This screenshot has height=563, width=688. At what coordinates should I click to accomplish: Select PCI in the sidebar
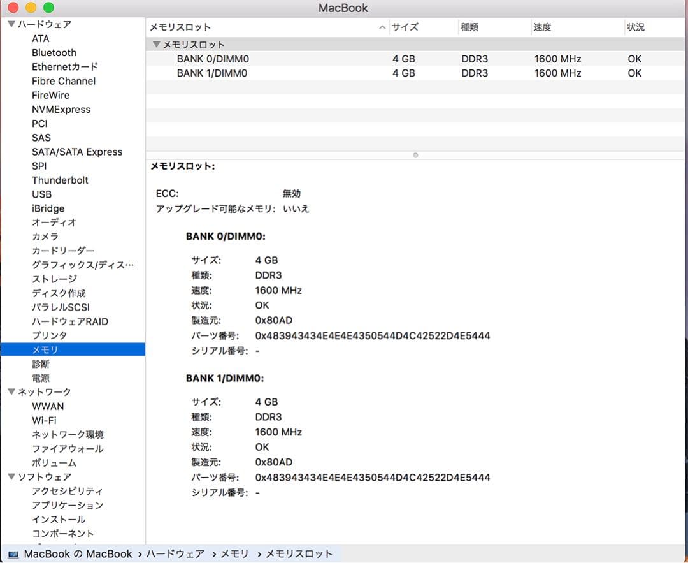coord(39,124)
